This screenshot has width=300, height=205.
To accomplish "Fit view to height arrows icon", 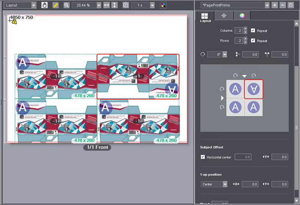I will [x=115, y=5].
